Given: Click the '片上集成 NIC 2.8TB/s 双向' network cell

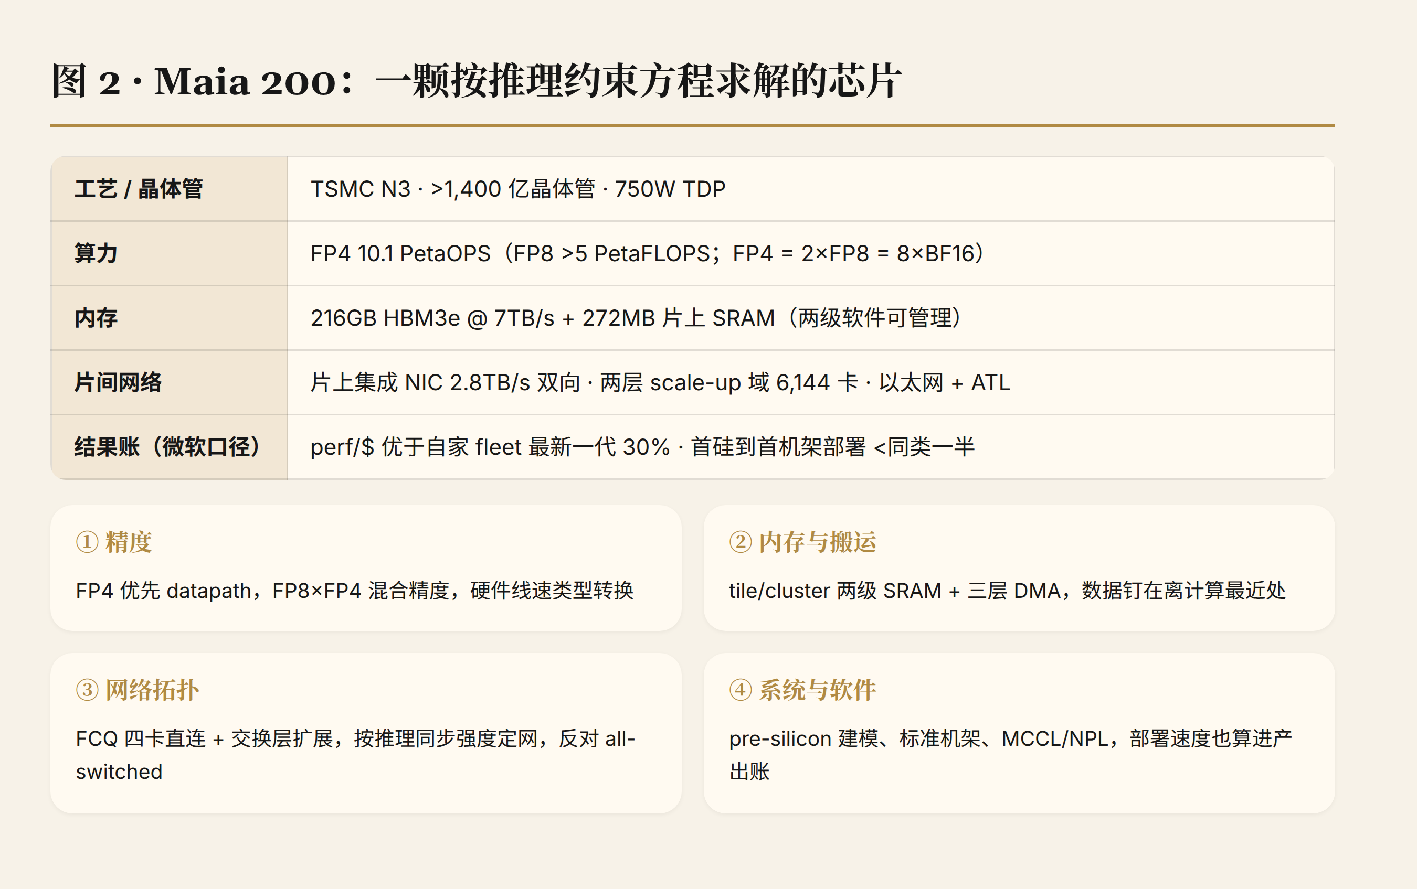Looking at the screenshot, I should pos(810,382).
